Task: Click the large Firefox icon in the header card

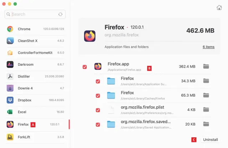Action: tap(90, 36)
